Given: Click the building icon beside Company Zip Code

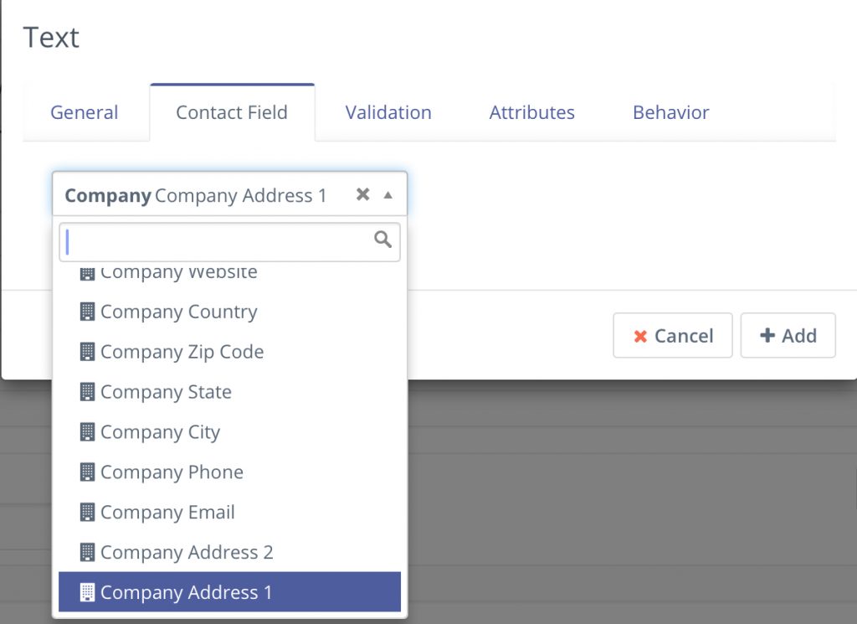Looking at the screenshot, I should pos(87,352).
